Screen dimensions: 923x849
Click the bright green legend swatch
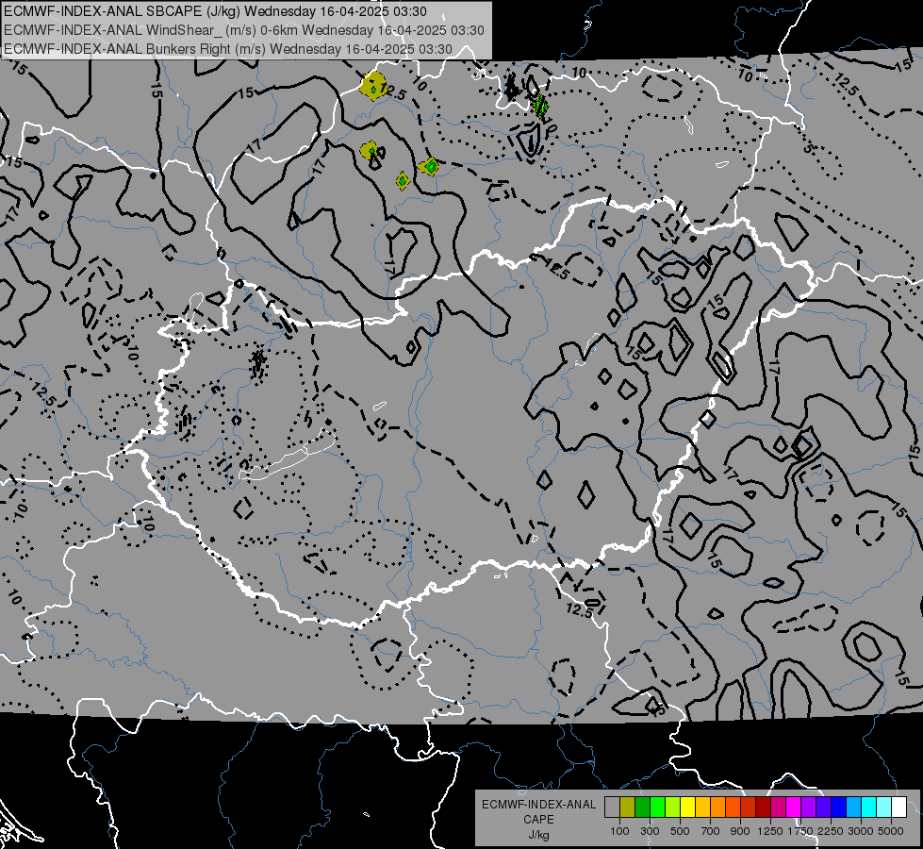pyautogui.click(x=657, y=807)
